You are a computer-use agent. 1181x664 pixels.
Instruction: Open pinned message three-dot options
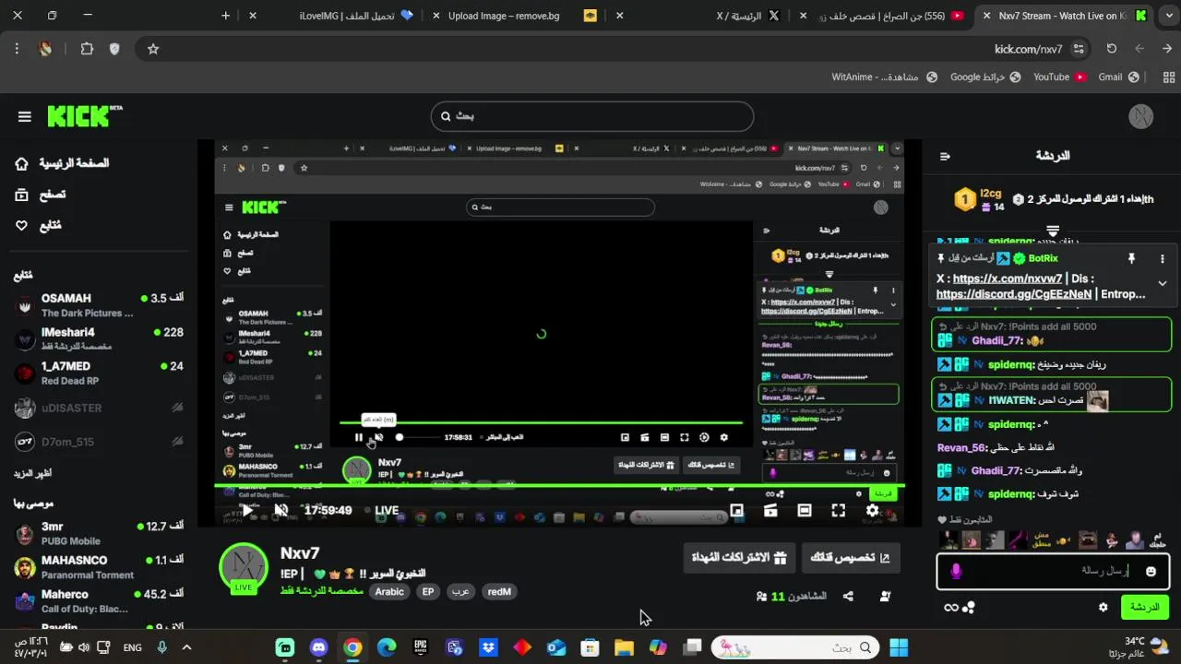coord(1163,259)
